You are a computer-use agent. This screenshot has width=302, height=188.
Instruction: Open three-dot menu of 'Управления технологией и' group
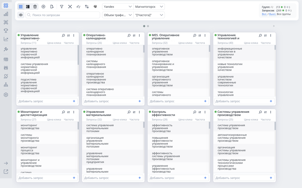[x=271, y=36]
